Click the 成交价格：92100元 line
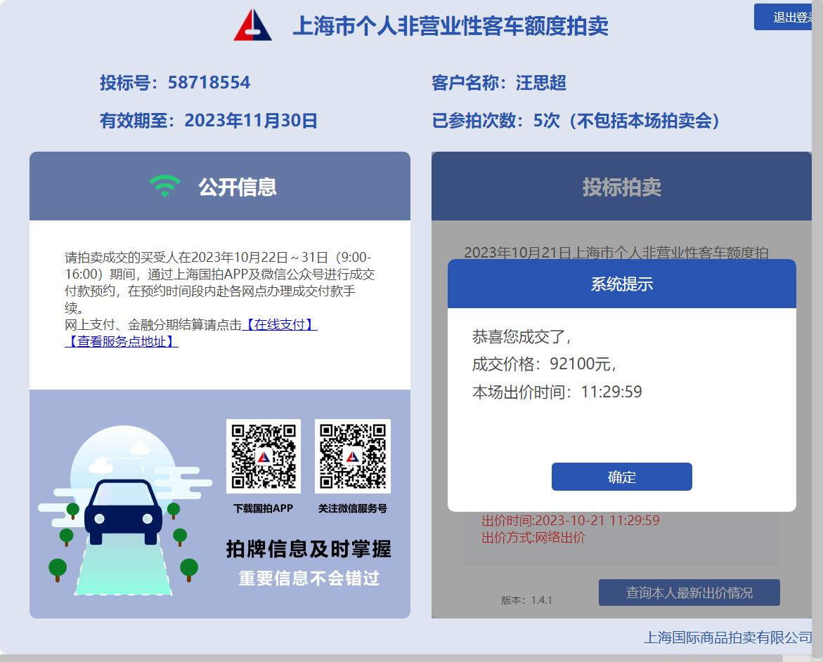 (544, 364)
